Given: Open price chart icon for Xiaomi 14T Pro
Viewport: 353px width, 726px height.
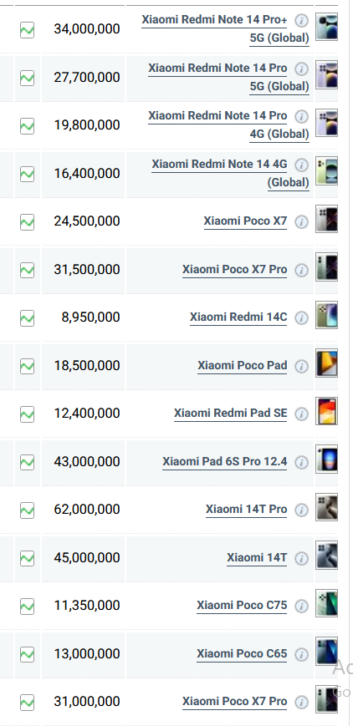Looking at the screenshot, I should 27,510.
